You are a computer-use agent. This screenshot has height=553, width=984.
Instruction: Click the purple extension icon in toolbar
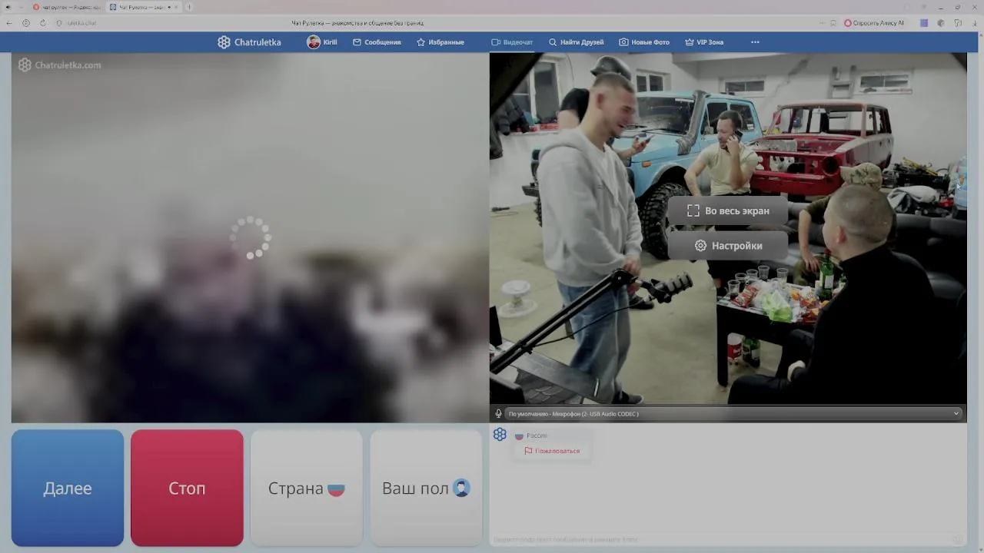tap(924, 23)
